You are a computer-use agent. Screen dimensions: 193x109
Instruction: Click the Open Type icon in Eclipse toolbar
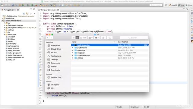tap(40, 5)
